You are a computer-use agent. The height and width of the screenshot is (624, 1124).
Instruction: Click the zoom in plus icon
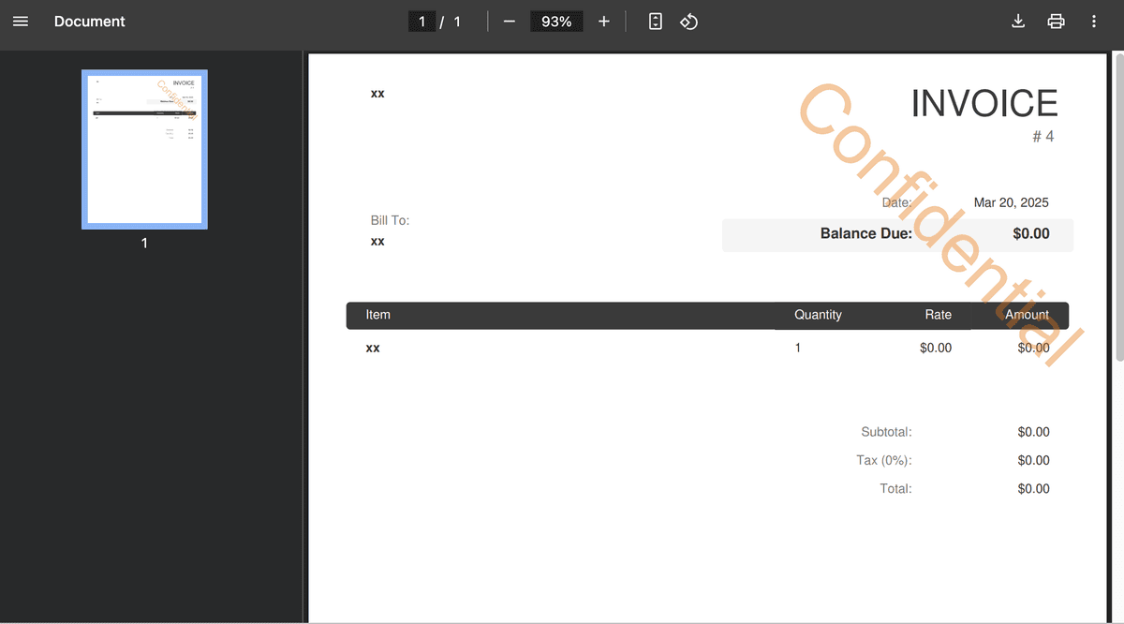point(604,22)
